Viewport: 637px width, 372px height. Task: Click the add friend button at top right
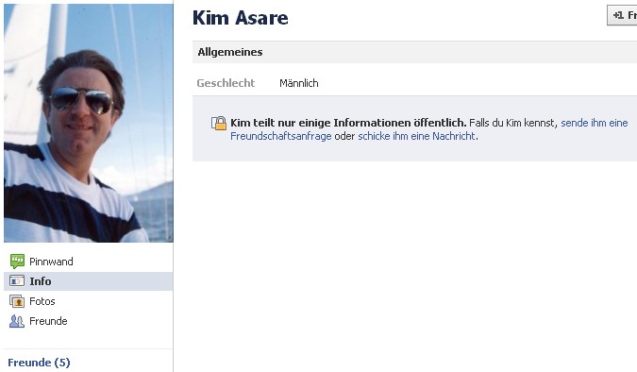point(623,15)
